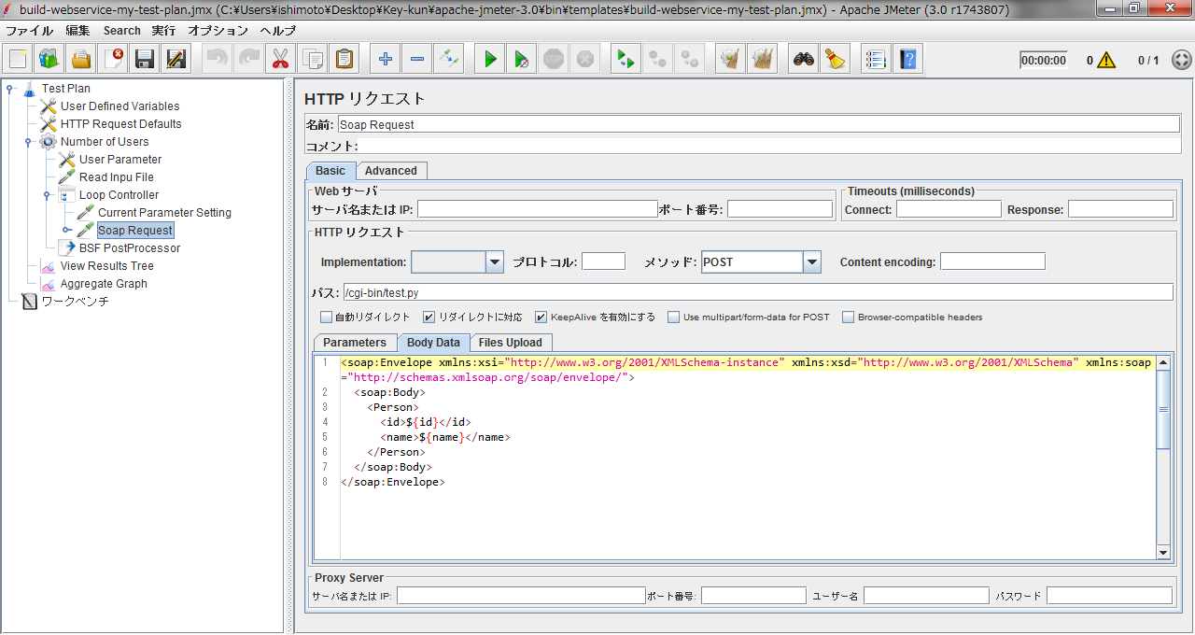Select Current Parameter Setting in tree

pos(164,213)
